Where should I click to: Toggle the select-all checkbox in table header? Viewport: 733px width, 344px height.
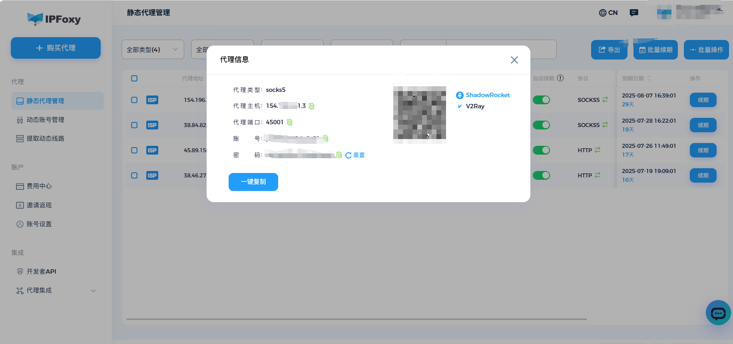pos(134,78)
